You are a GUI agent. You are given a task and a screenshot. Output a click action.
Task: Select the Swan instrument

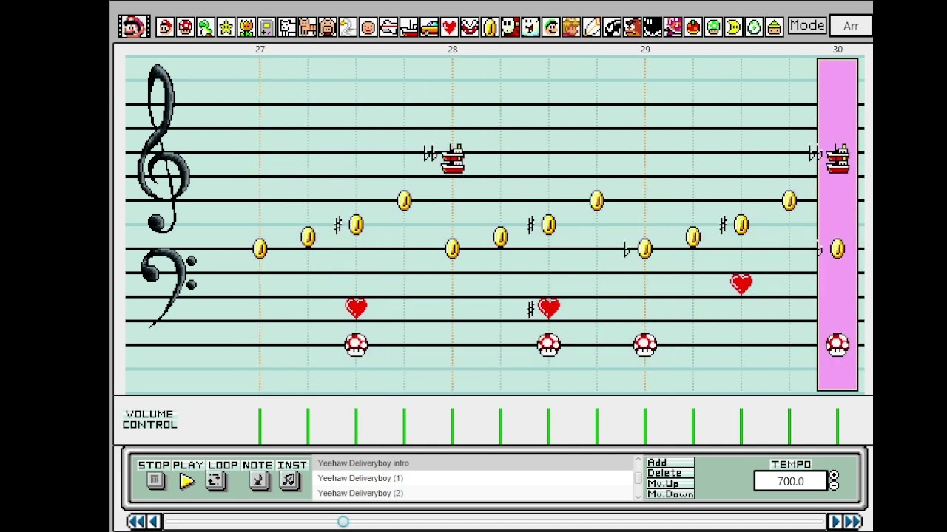(x=348, y=27)
